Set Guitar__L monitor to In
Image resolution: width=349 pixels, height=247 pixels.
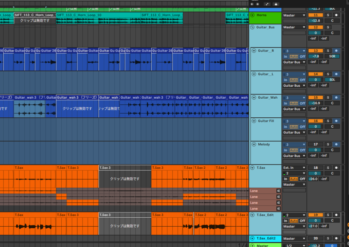coord(286,80)
